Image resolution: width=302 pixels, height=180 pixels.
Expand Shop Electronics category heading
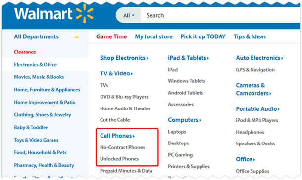124,58
